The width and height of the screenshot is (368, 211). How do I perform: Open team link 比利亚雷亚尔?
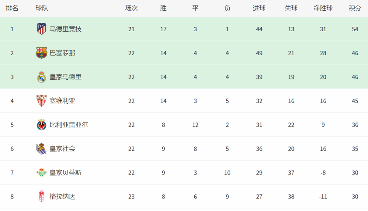pyautogui.click(x=69, y=125)
